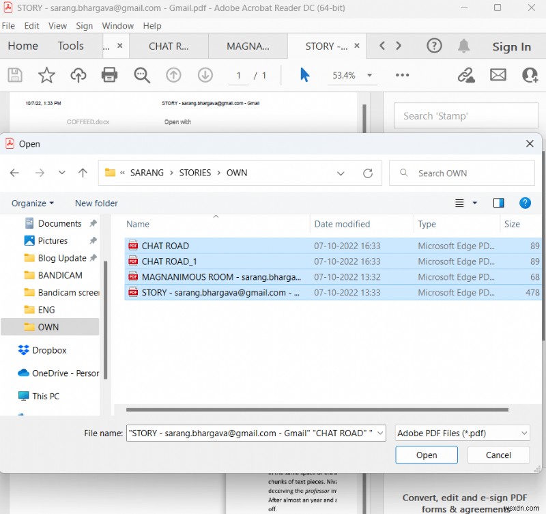Select the Marquee zoom tool icon
Screen dimensions: 546x514
pyautogui.click(x=142, y=75)
